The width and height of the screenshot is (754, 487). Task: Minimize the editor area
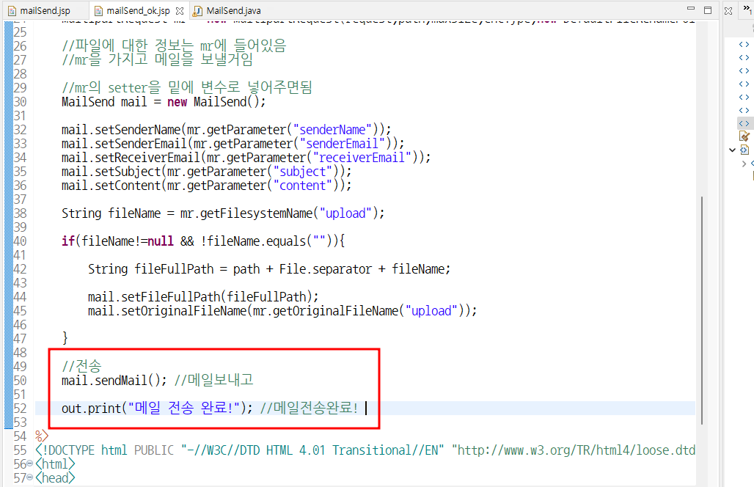(691, 9)
